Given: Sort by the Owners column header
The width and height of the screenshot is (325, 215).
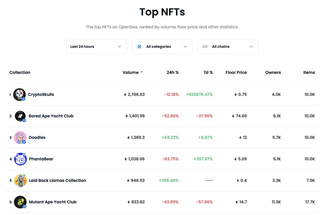Looking at the screenshot, I should pyautogui.click(x=273, y=72).
